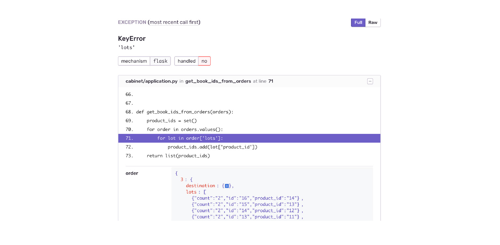Select the mechanism tag
The width and height of the screenshot is (500, 245).
click(134, 61)
